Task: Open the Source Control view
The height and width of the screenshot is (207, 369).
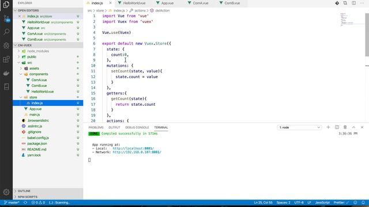Action: [6, 18]
